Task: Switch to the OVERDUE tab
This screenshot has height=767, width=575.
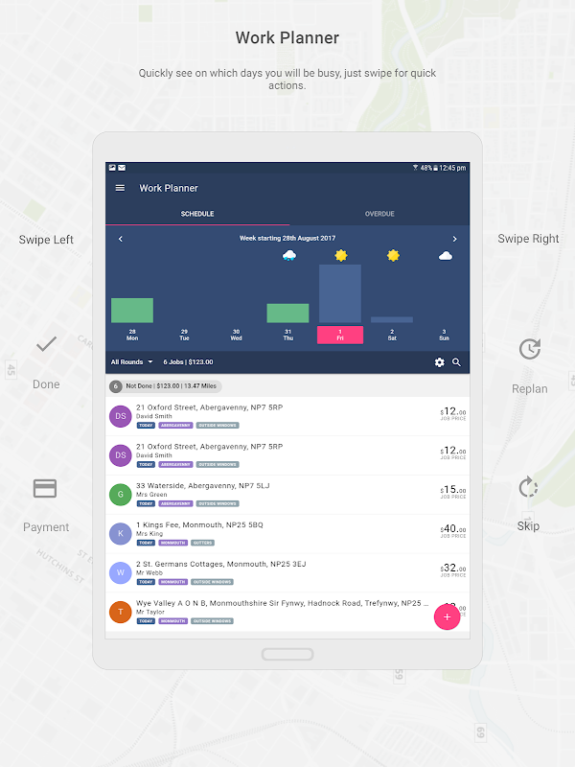Action: pos(379,214)
